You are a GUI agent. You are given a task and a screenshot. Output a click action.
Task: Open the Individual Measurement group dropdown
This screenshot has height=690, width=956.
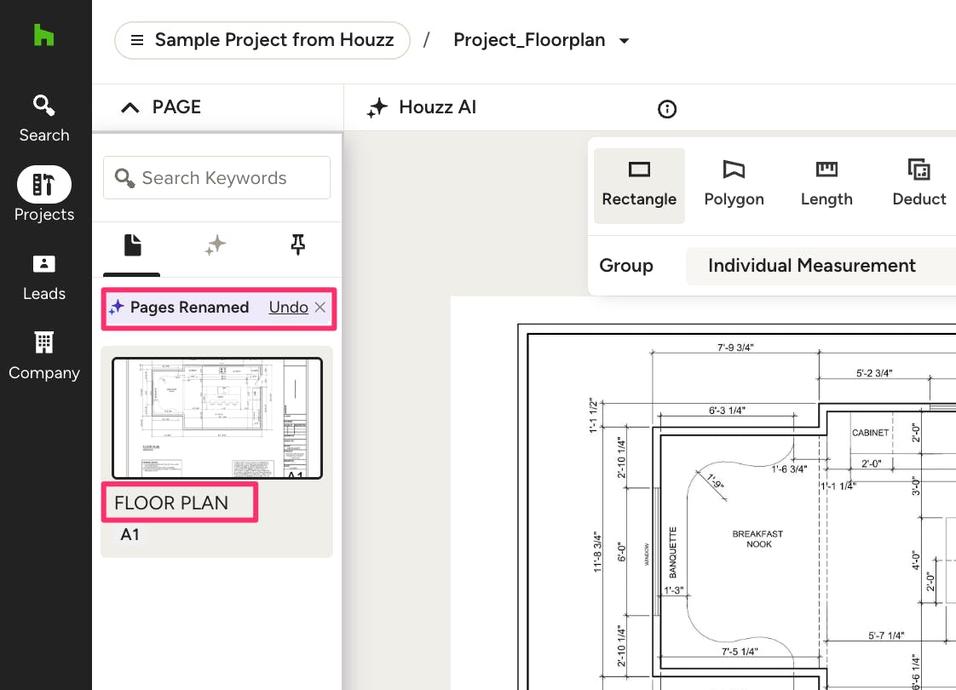tap(821, 266)
